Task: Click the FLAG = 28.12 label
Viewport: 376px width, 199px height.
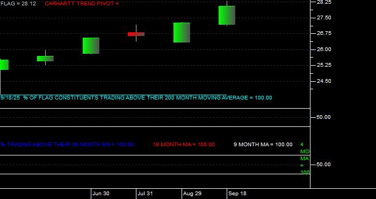Action: pyautogui.click(x=18, y=4)
